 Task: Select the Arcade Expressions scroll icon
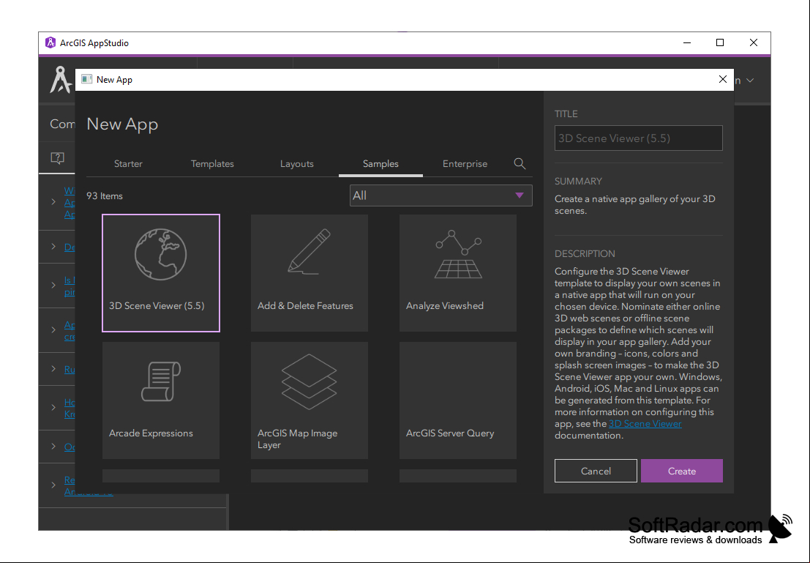(x=161, y=381)
